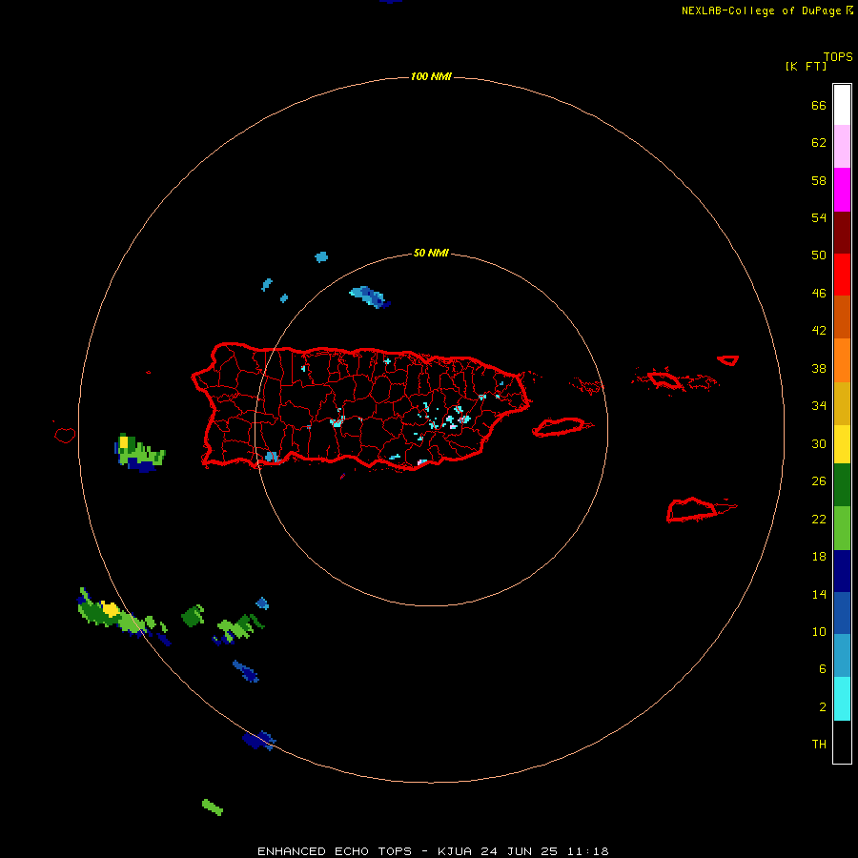
Task: Select the dark green legend swatch
Action: (x=842, y=485)
